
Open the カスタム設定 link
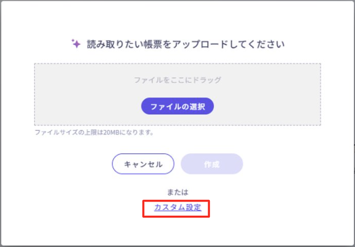(177, 208)
